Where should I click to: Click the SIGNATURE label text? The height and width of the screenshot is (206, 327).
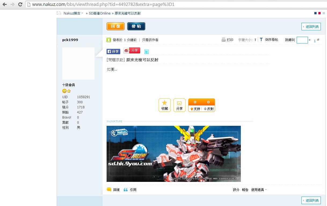[x=114, y=122]
